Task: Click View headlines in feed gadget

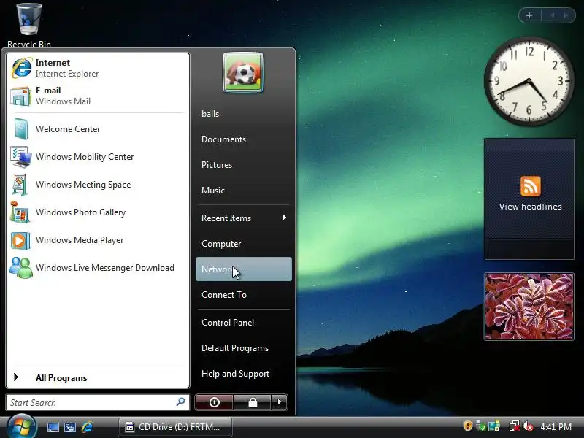Action: (531, 207)
